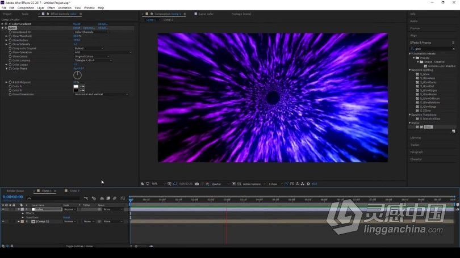
Task: Open the Graph Editor icon
Action: pos(123,198)
